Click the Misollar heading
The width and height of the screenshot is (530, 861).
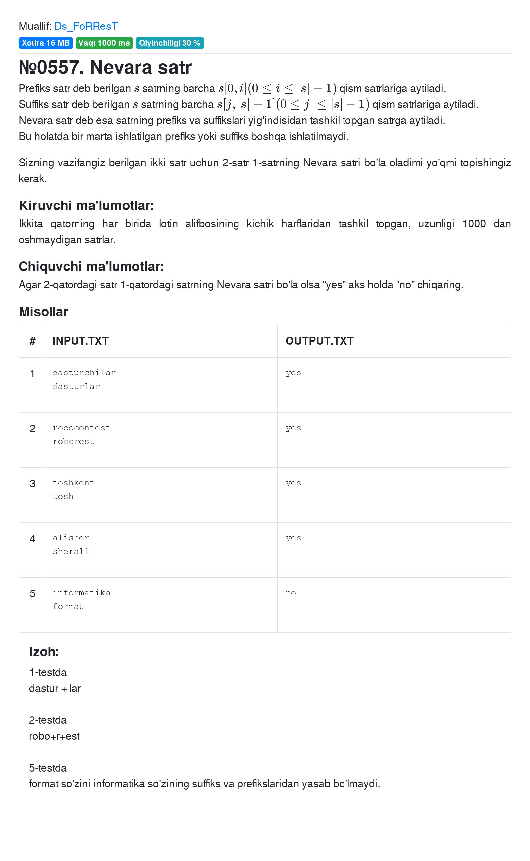(43, 312)
